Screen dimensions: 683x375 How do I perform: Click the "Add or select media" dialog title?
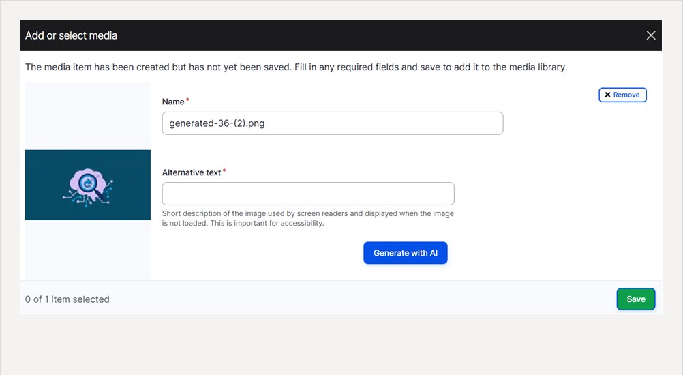click(71, 35)
